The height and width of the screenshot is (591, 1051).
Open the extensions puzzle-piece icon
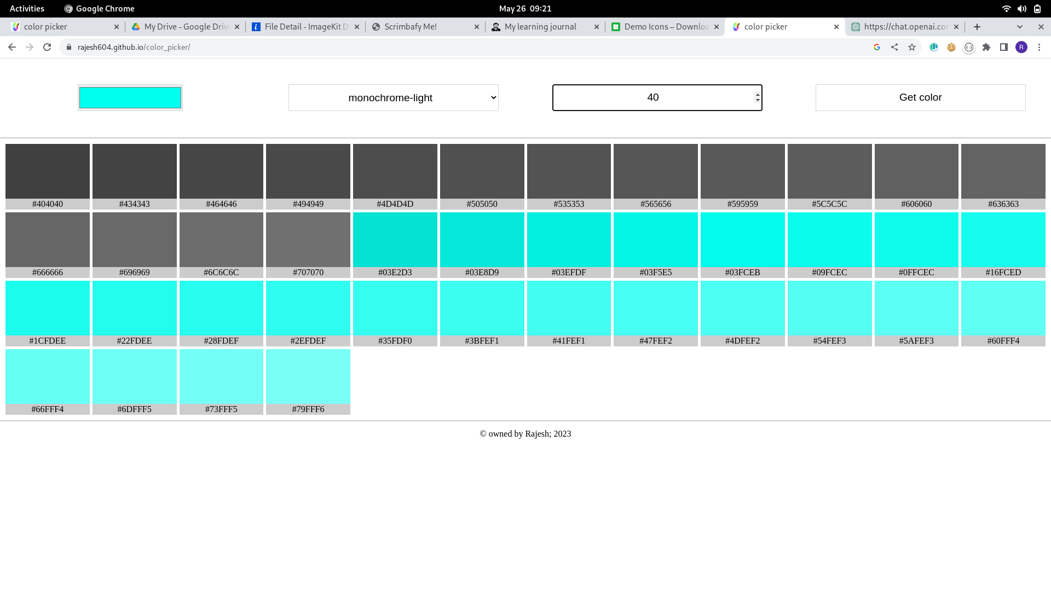pyautogui.click(x=986, y=47)
